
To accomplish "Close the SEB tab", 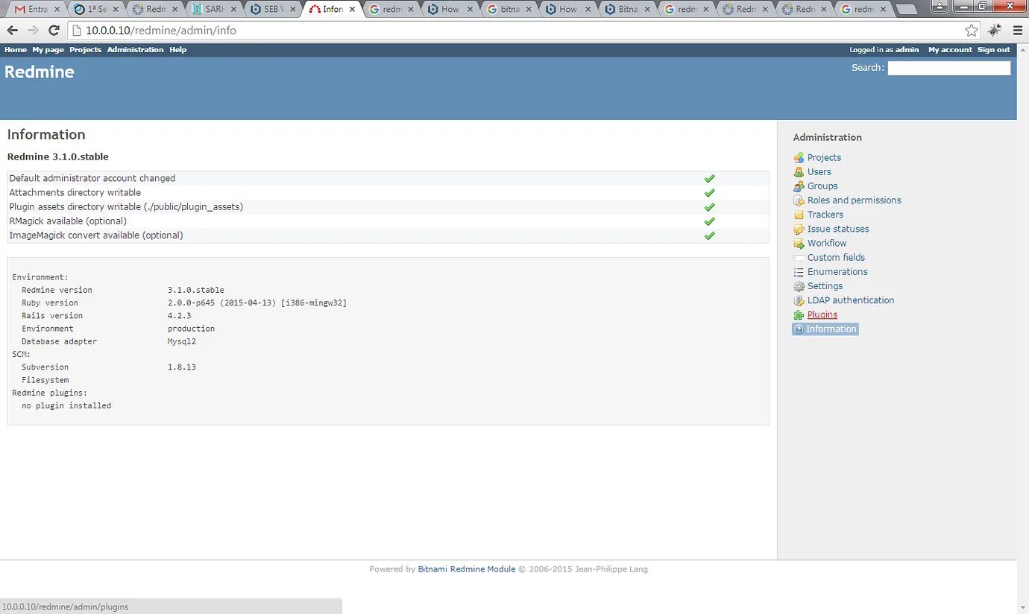I will (x=293, y=10).
